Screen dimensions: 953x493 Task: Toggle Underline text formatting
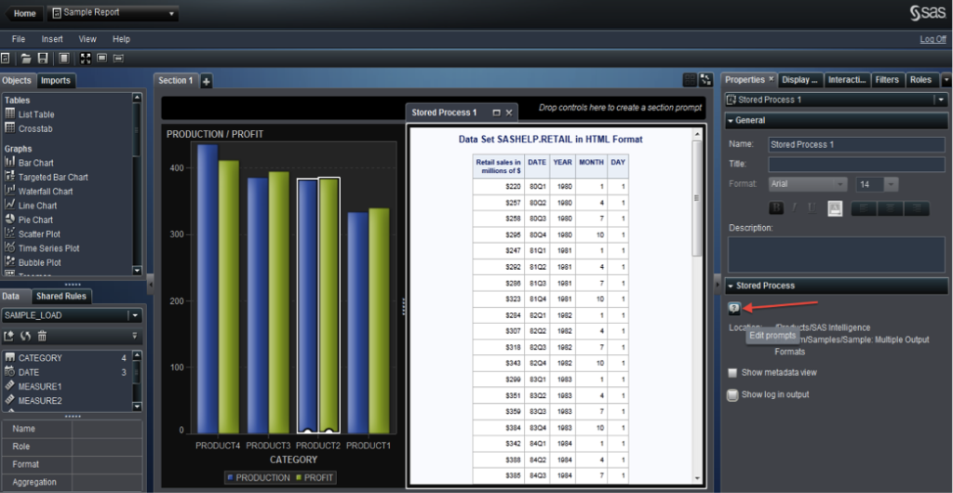(812, 208)
